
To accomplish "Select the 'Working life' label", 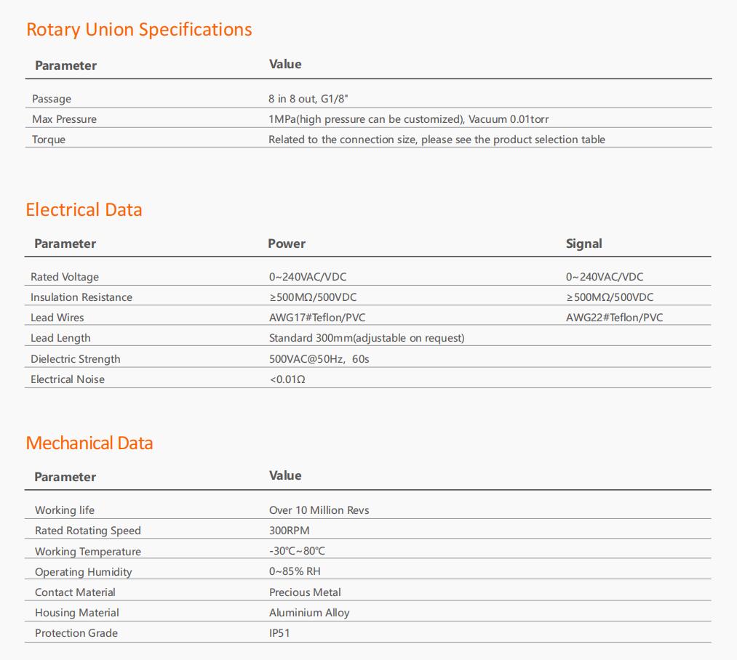I will [x=65, y=510].
